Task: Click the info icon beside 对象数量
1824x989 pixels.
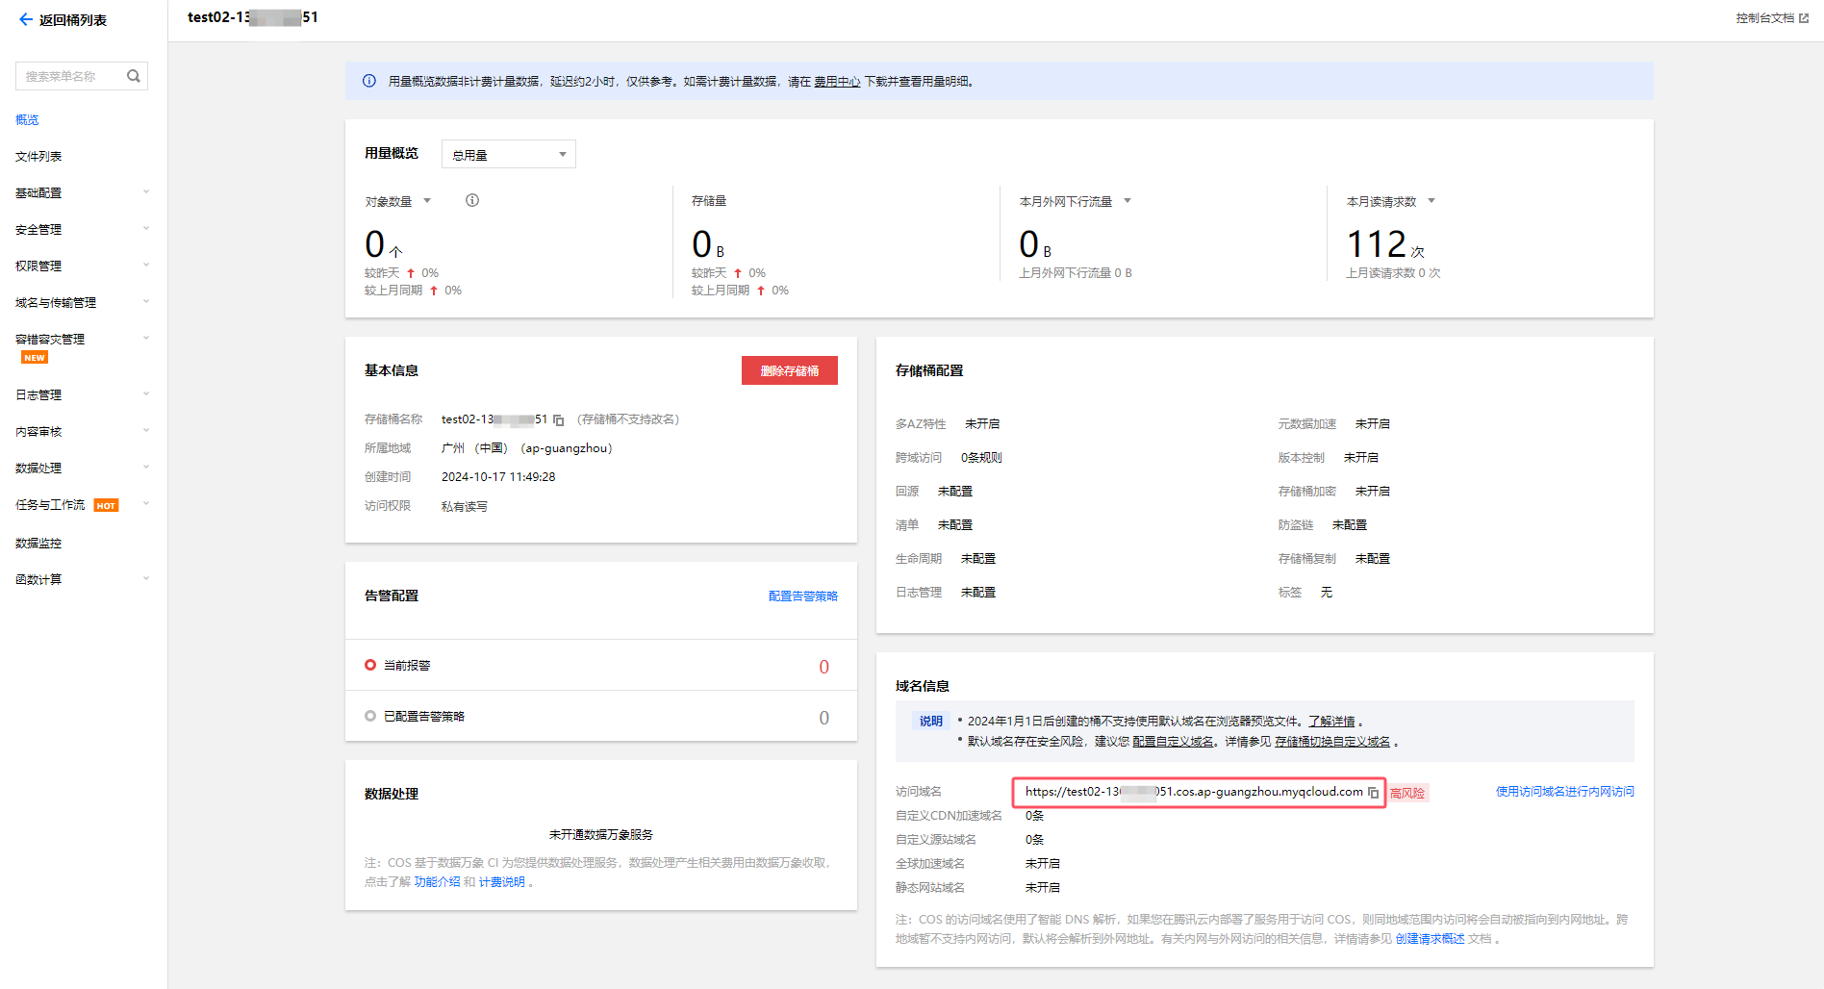Action: (472, 201)
